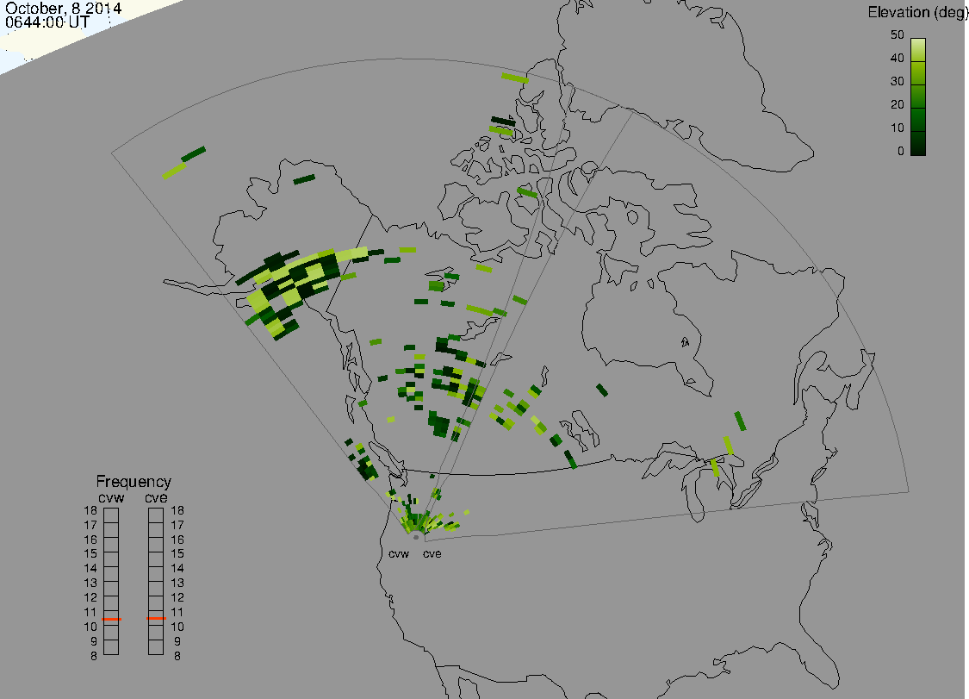
Task: Click the "50" tick label on elevation scale
Action: coord(898,34)
